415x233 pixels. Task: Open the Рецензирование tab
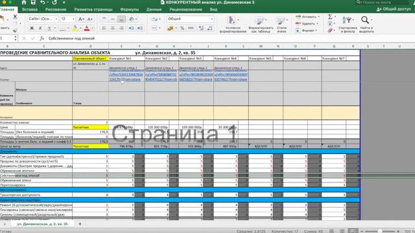tap(186, 9)
